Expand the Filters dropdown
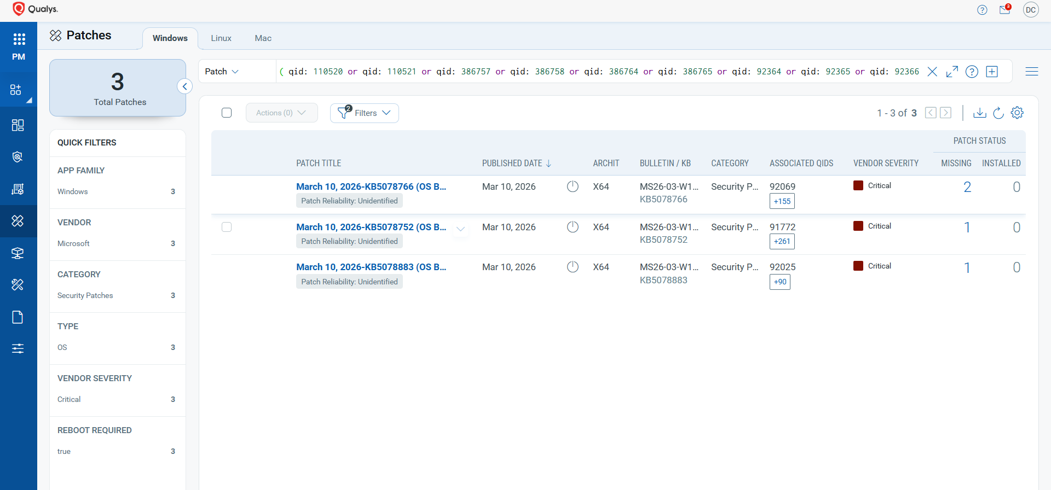This screenshot has height=490, width=1051. (x=364, y=113)
